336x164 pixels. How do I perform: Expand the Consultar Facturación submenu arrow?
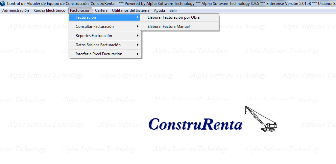point(138,27)
